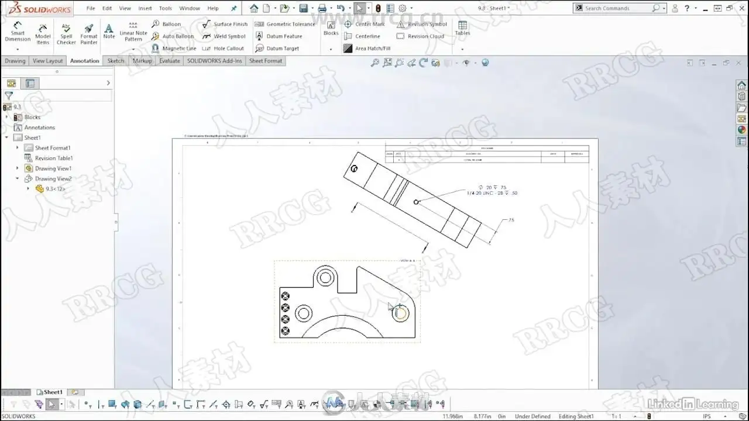Open the Insert menu
749x421 pixels.
(x=145, y=8)
